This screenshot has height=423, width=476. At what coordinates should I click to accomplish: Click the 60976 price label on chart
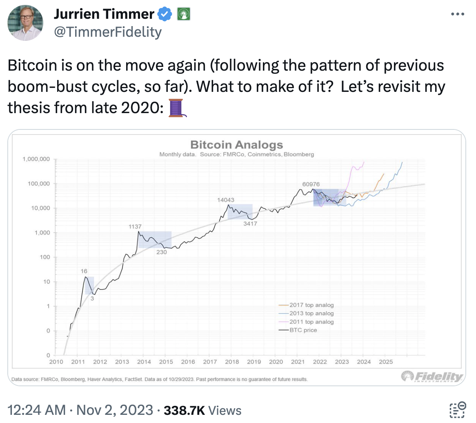pos(311,184)
